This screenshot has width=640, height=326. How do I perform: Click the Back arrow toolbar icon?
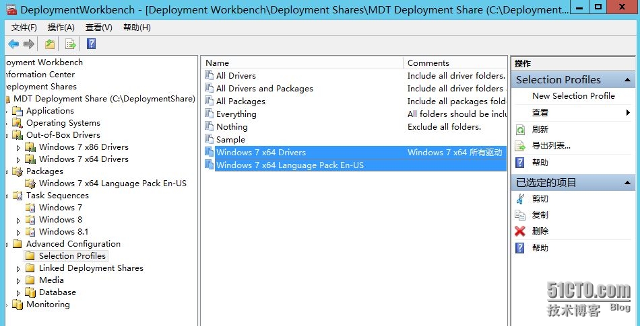coord(13,44)
